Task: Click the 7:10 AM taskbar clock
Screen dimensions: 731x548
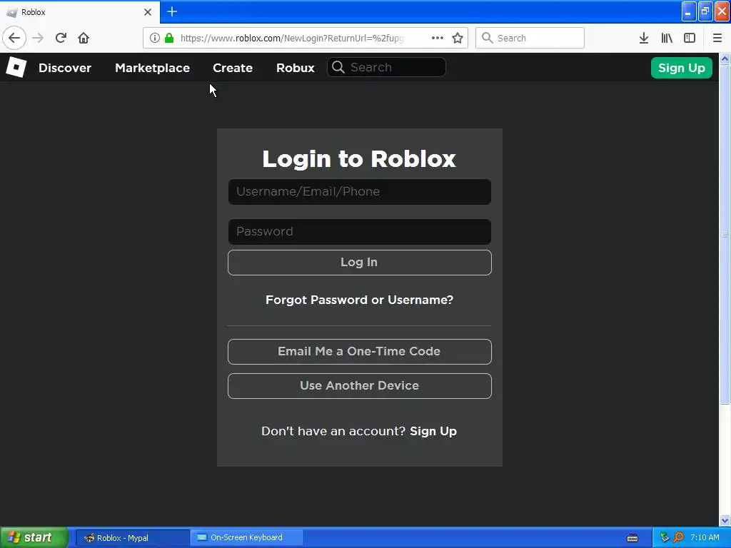Action: tap(705, 537)
